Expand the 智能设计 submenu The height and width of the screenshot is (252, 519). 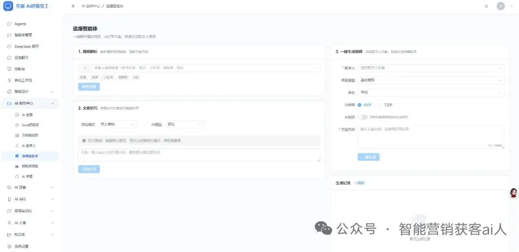click(52, 91)
